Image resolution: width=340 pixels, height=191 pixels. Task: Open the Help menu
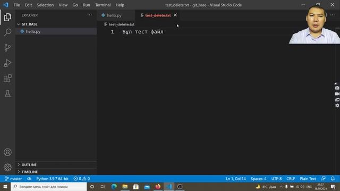[x=120, y=5]
